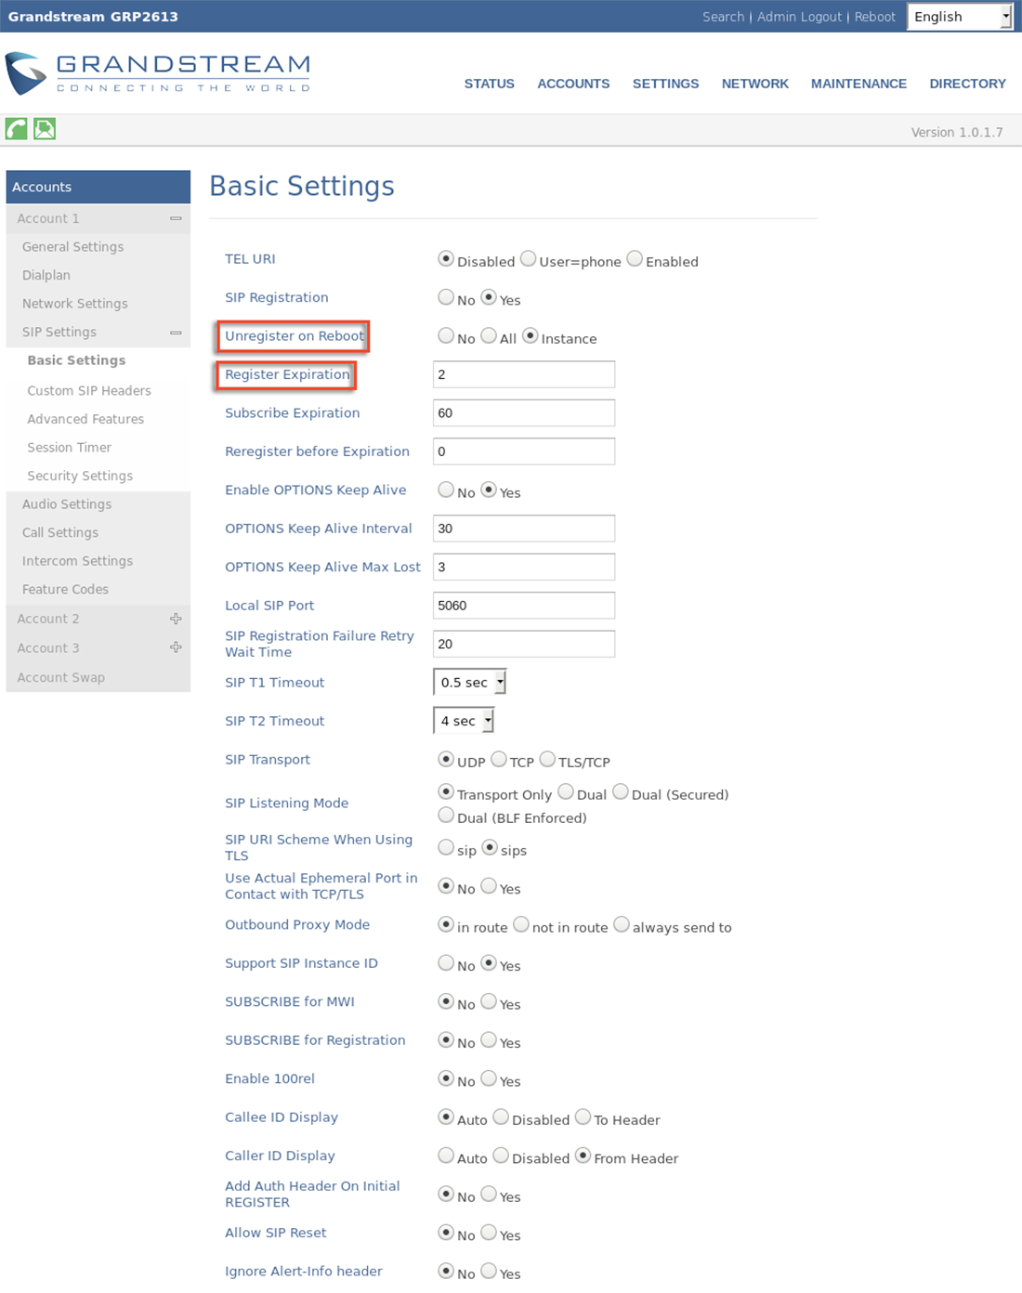Click the Reregister before Expiration field
Viewport: 1022px width, 1293px height.
pos(524,451)
